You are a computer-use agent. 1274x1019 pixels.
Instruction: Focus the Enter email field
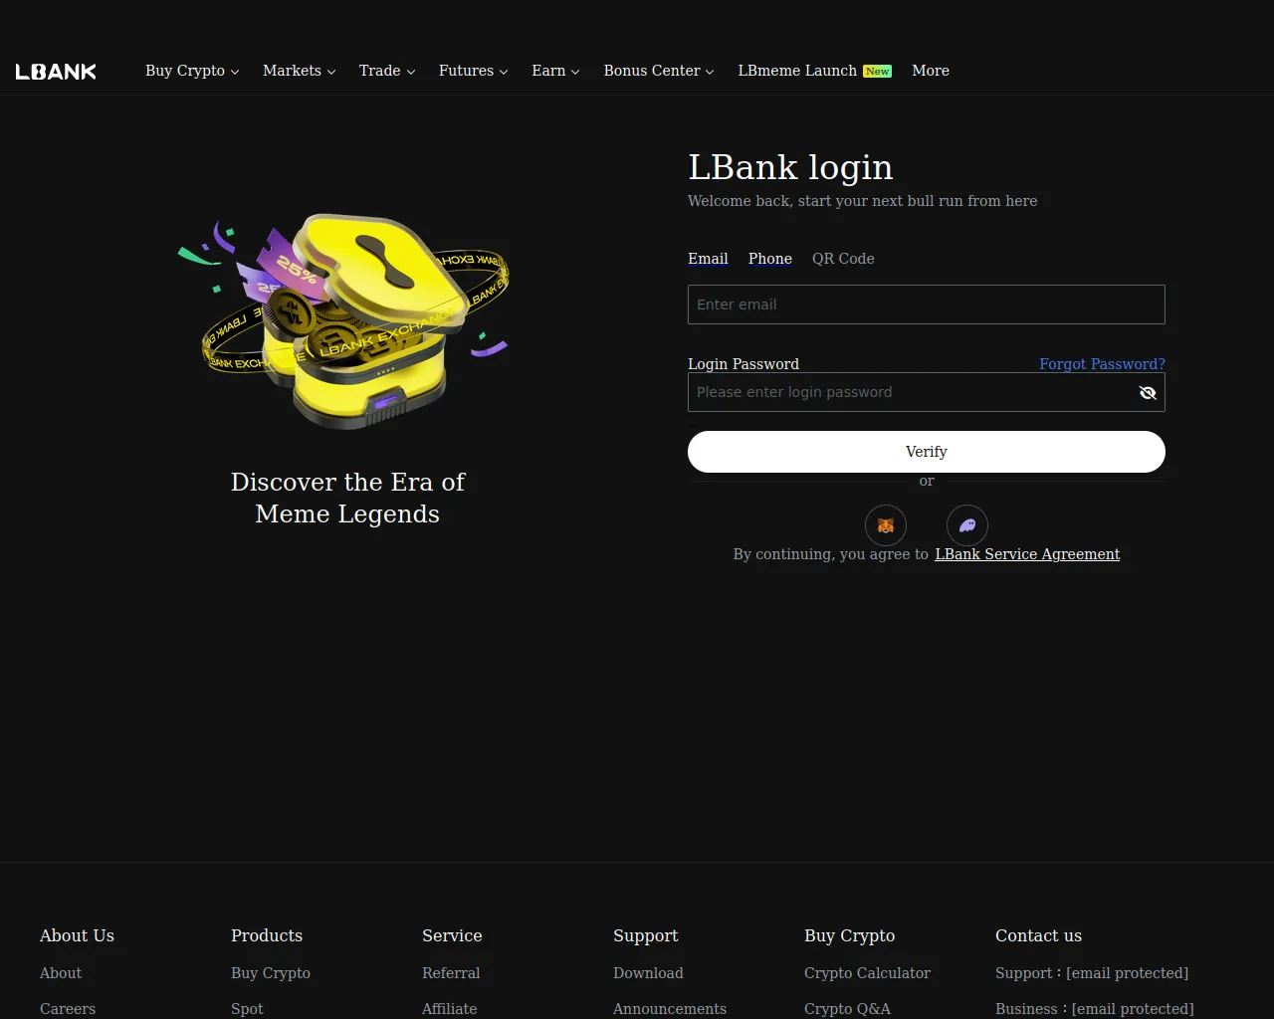[x=927, y=305]
